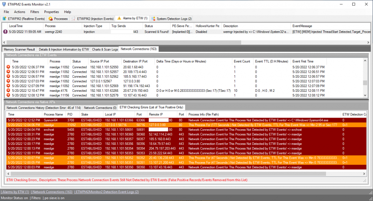Open Network Connections History detection error tab
Image resolution: width=373 pixels, height=201 pixels.
pos(44,108)
